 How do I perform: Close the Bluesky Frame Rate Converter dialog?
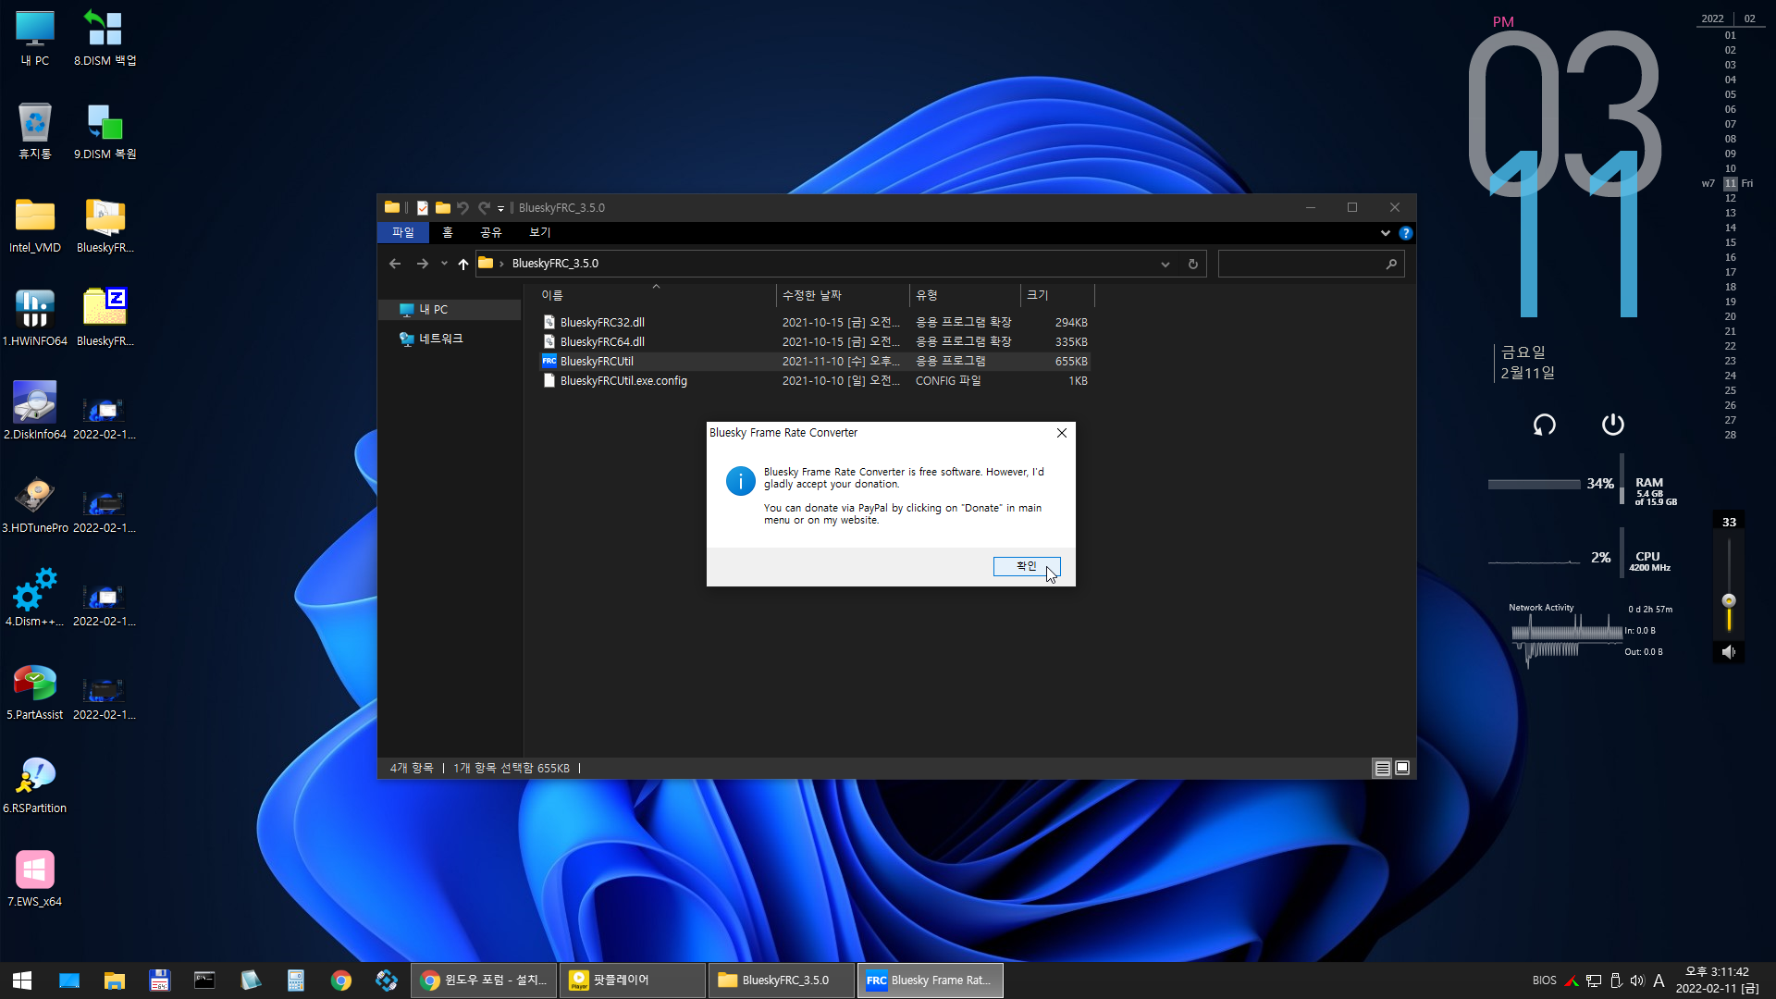click(x=1062, y=433)
